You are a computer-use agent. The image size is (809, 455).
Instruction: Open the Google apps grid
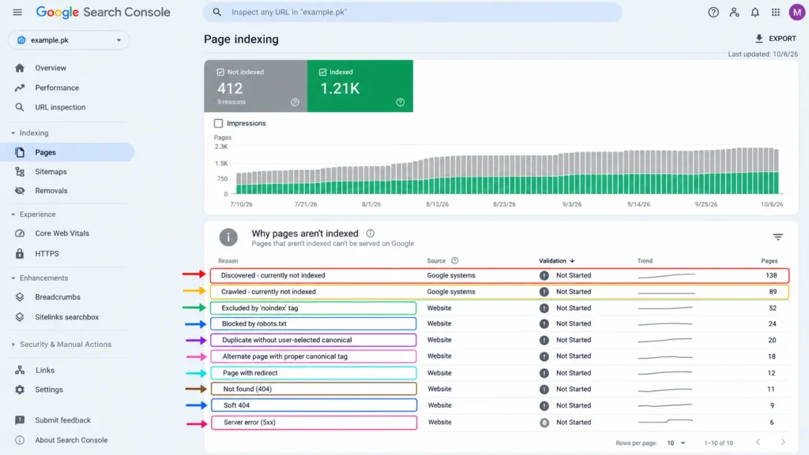pos(776,12)
